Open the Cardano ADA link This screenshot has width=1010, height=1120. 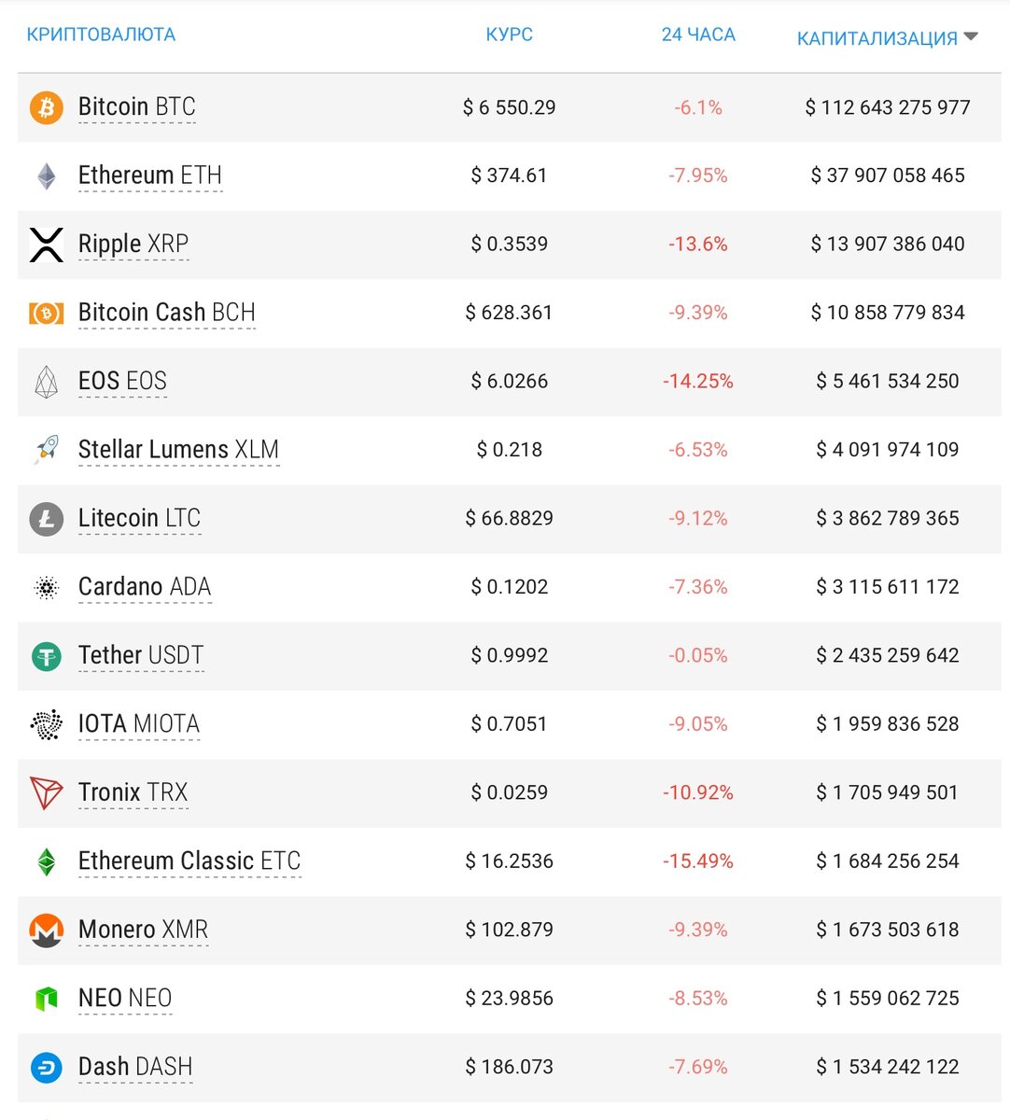point(145,587)
